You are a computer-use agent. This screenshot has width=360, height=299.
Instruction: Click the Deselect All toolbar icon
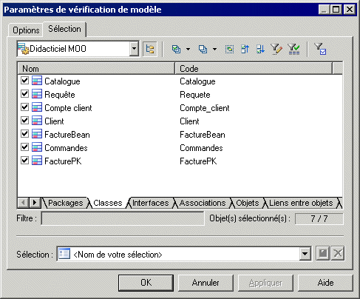(203, 49)
